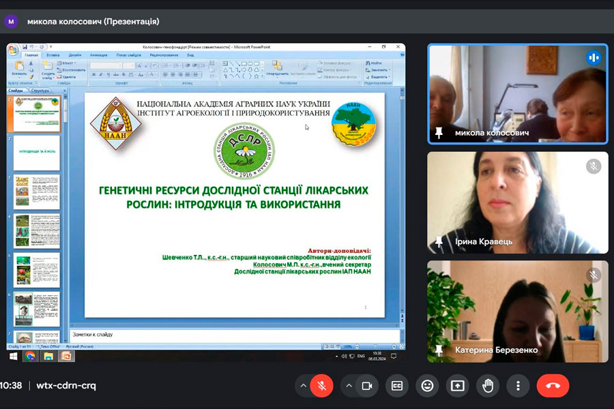Click the pin icon on микола колосович tile
The height and width of the screenshot is (409, 614).
pos(439,133)
